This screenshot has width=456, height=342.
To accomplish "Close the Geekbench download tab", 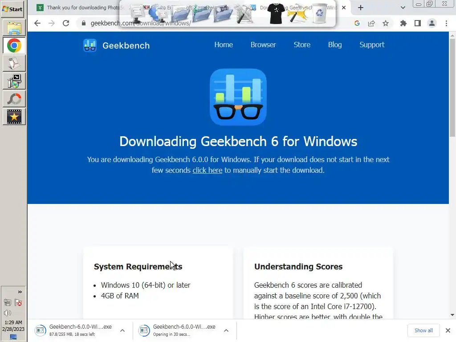I will [x=344, y=8].
